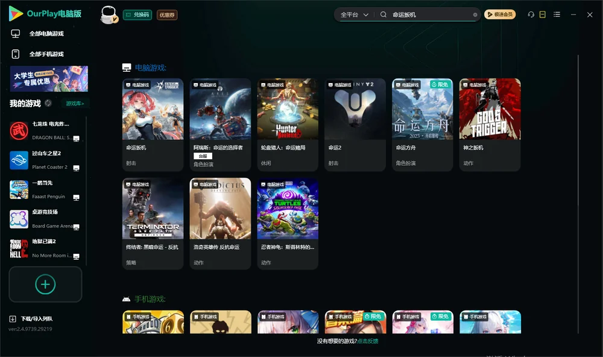
Task: Open the 优惠券 coupons button
Action: [x=167, y=15]
